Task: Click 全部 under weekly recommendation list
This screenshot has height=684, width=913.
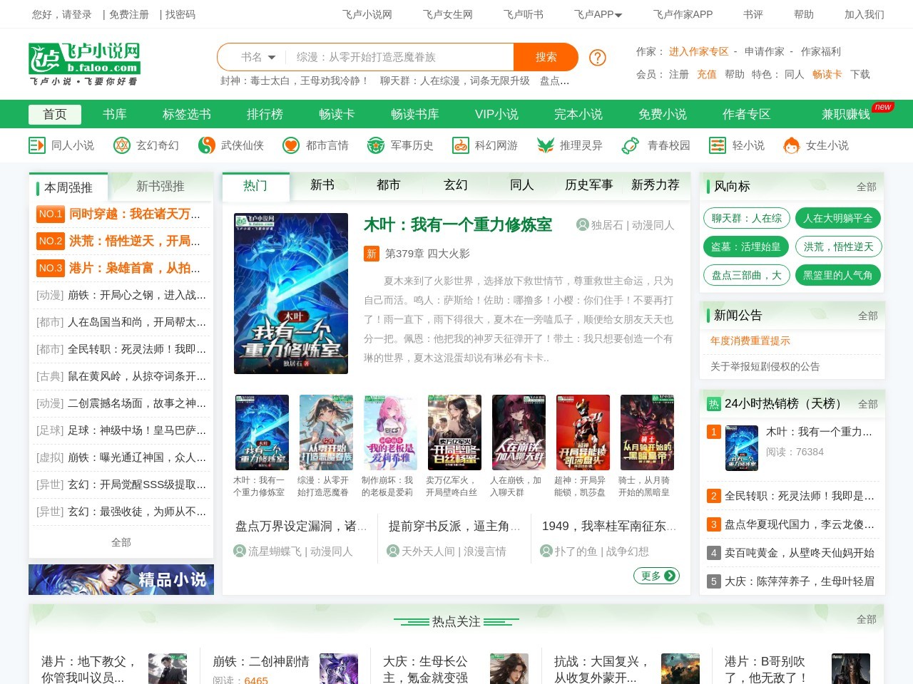Action: tap(121, 542)
